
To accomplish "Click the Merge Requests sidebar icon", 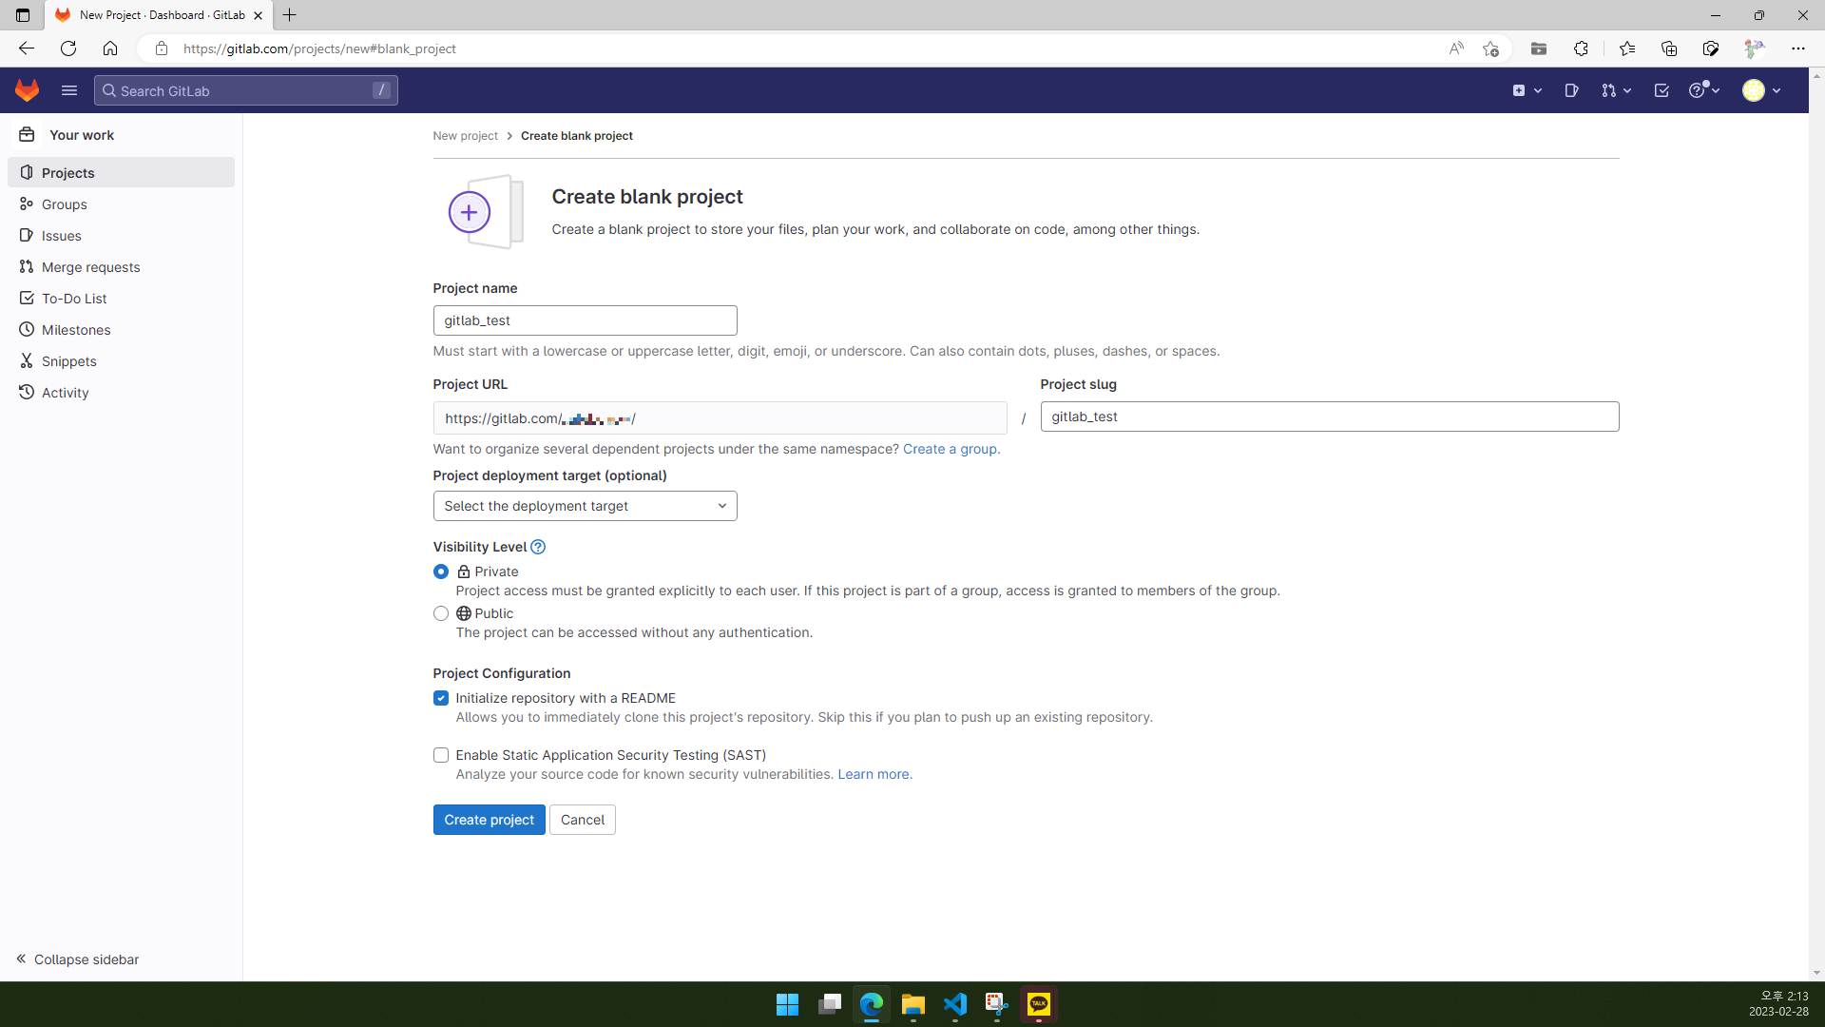I will [x=27, y=267].
